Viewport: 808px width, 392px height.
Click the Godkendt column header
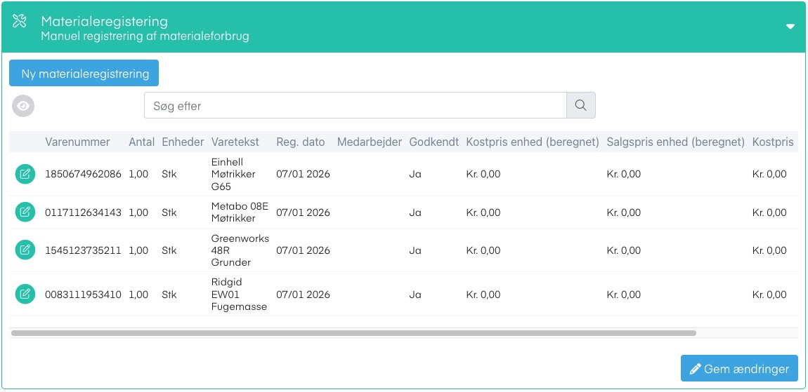[434, 142]
